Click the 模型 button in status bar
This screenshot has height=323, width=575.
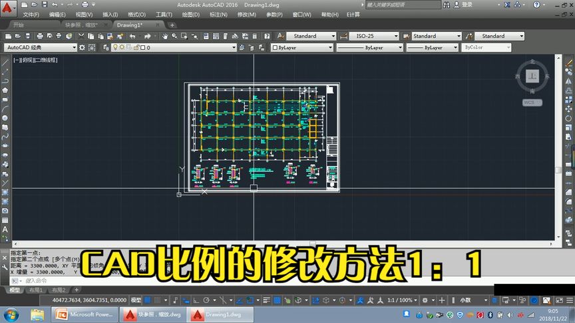[x=136, y=300]
